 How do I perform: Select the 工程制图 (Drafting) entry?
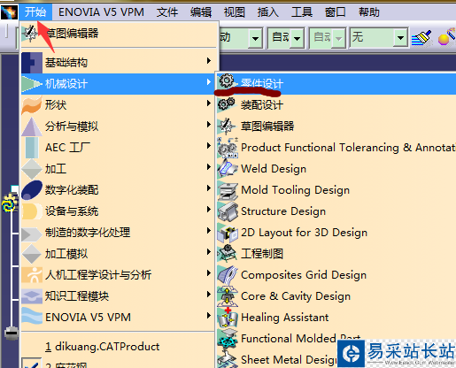click(336, 254)
